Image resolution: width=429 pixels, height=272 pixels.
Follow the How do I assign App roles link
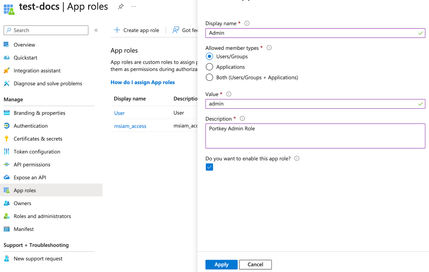pos(143,82)
